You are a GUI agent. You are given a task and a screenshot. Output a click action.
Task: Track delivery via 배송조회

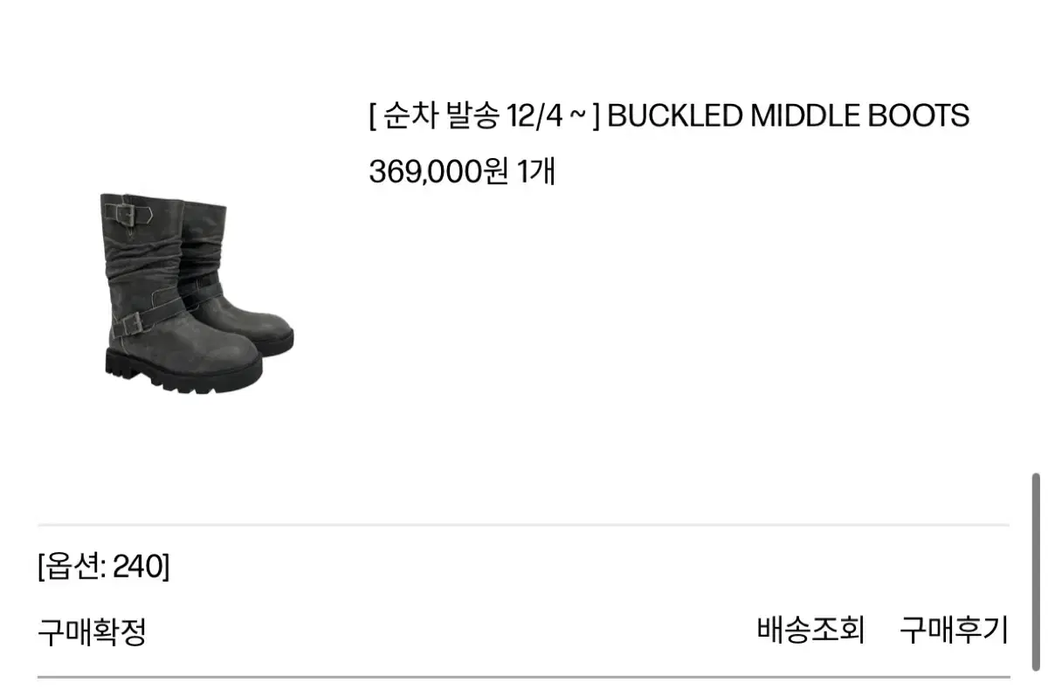point(810,629)
